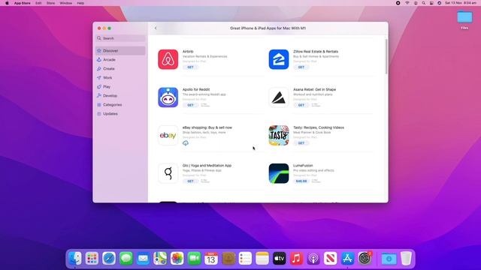Open the Downloads folder in the Dock
Viewport: 481px width, 270px height.
[389, 259]
